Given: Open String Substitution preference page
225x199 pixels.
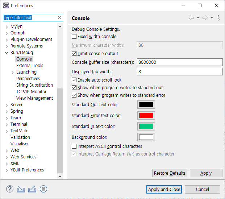Looking at the screenshot, I should pos(34,85).
